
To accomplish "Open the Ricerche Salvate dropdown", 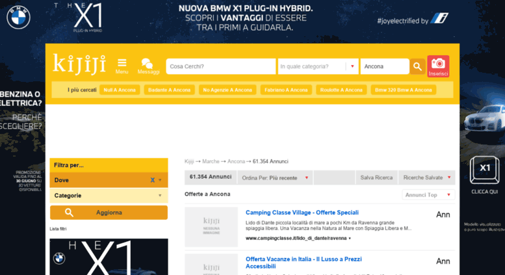I will pos(427,177).
